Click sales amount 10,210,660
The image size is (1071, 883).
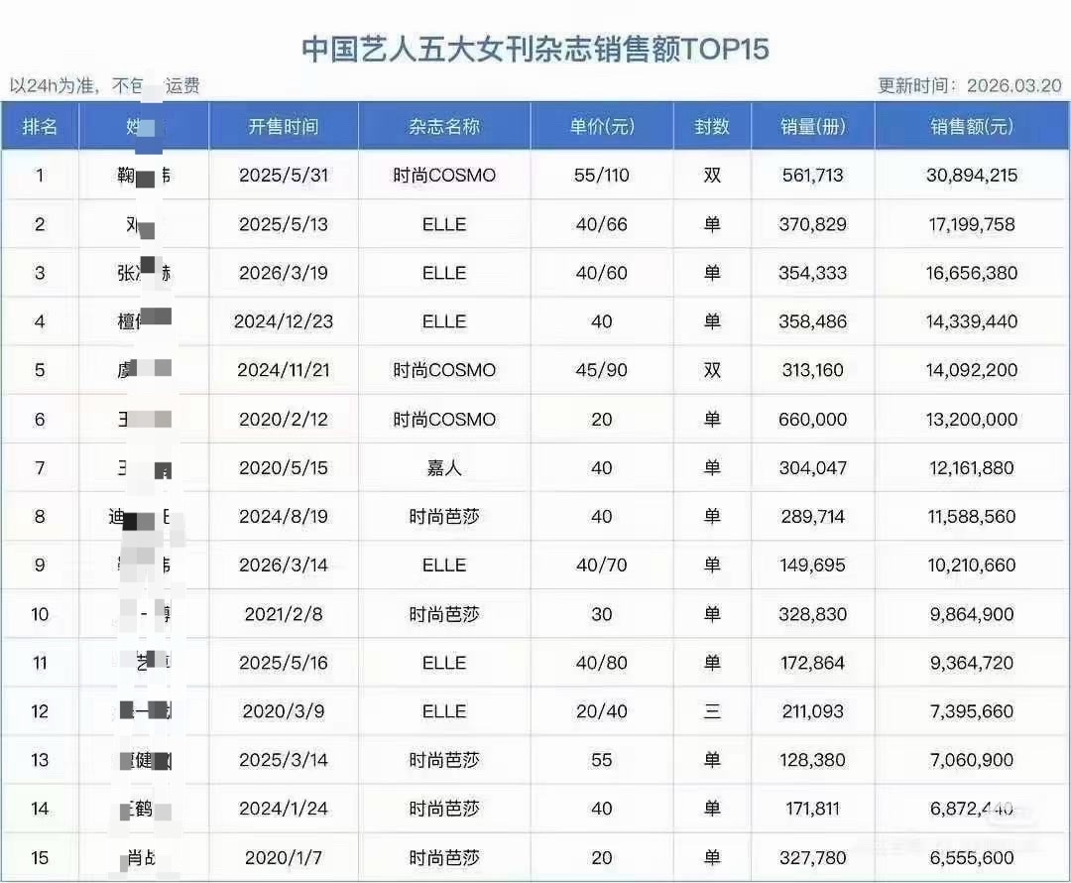(972, 565)
